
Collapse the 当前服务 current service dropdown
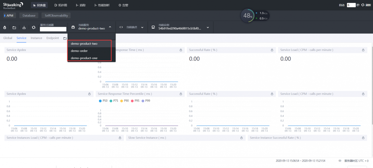tap(110, 27)
